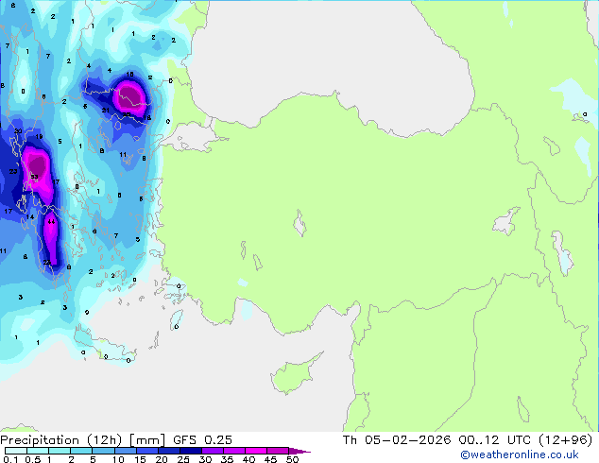Click legend tick label '0.5'
This screenshot has height=463, width=599.
33,459
